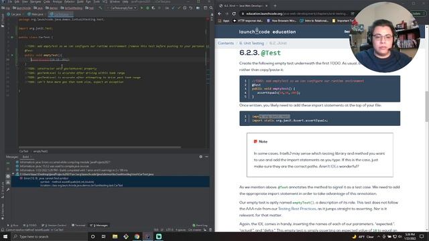Open the Windows Start menu

pos(5,236)
